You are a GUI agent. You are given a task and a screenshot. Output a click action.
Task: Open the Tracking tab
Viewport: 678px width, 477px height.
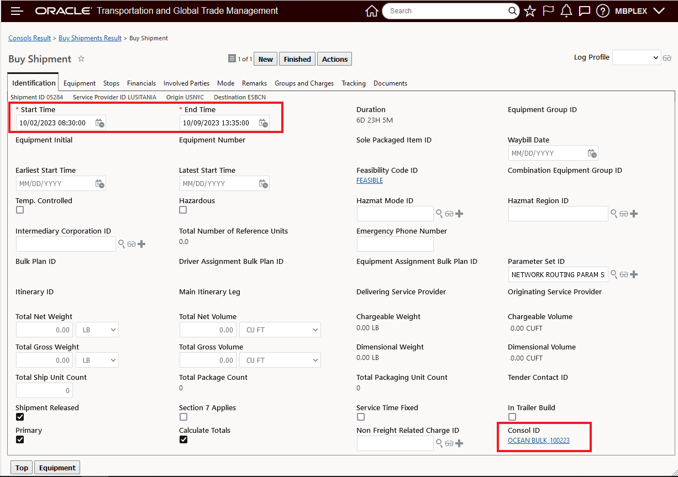[354, 83]
